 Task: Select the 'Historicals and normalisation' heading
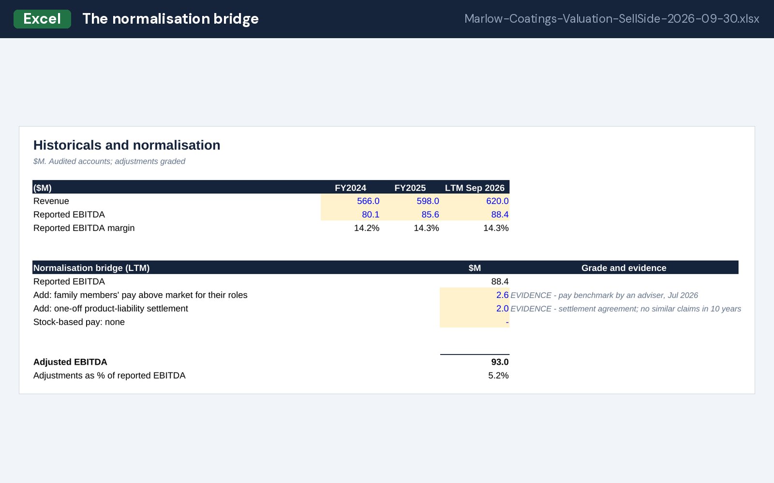point(127,145)
